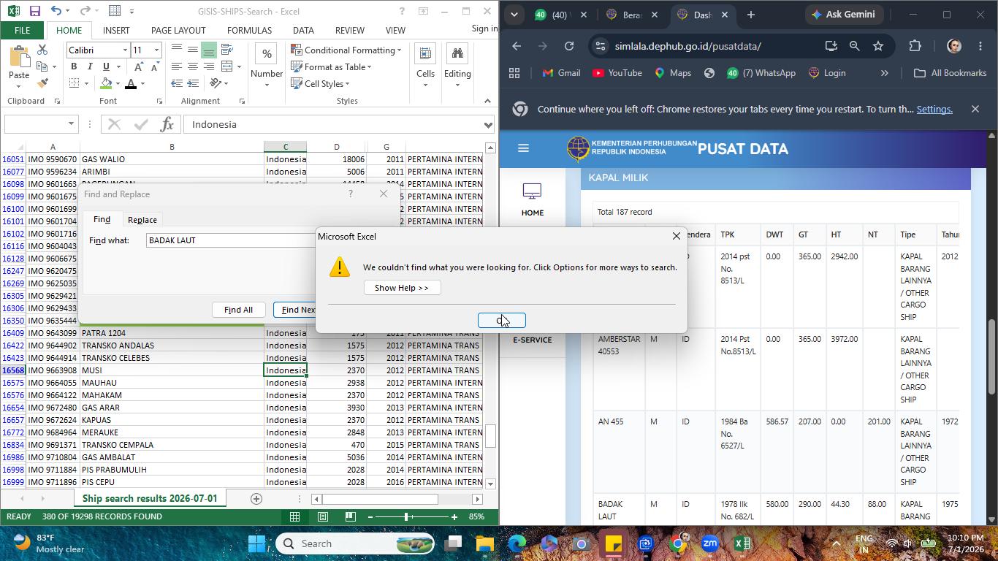Viewport: 998px width, 561px height.
Task: Click the Find what input field
Action: 231,240
